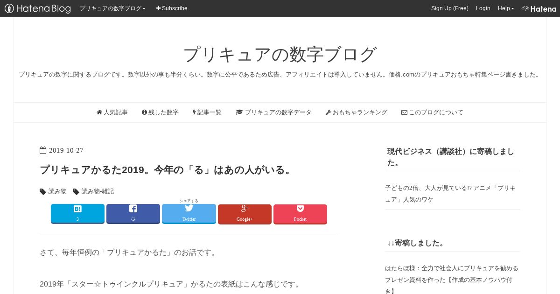Click sidebar heading 現代ビジネス（講談社）に寄稿しました。

(x=451, y=157)
